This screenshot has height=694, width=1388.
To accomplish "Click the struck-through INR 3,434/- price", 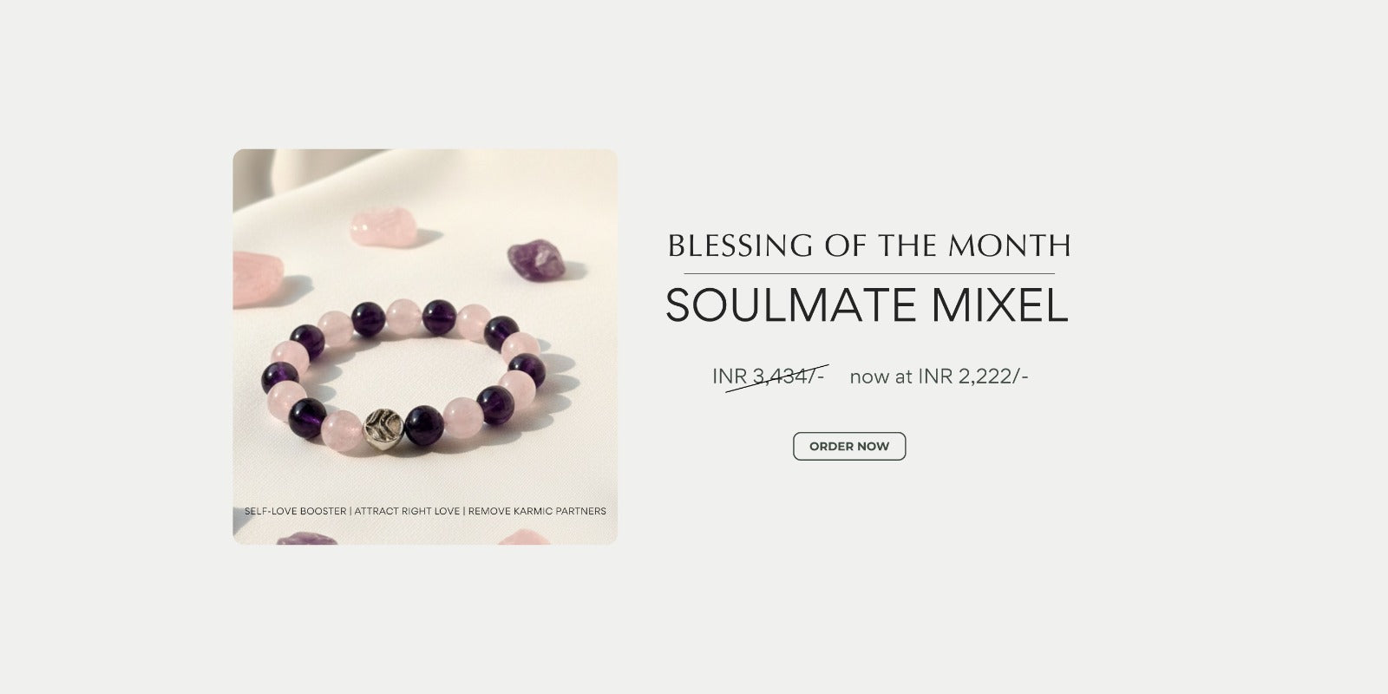I will pyautogui.click(x=769, y=376).
